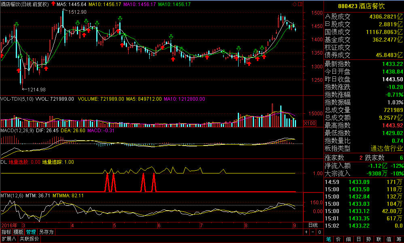Open the 日线 period selector
This screenshot has height=243, width=404.
[x=313, y=225]
